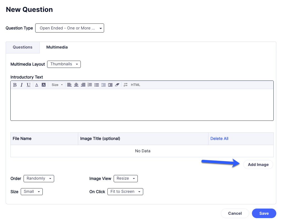This screenshot has width=283, height=223.
Task: Open the Question Type dropdown
Action: tap(69, 28)
